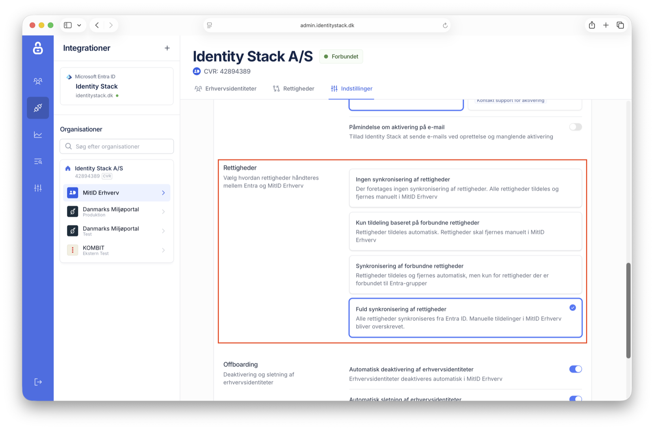The image size is (654, 430).
Task: Click the CVR: 42894389 text
Action: click(x=227, y=71)
